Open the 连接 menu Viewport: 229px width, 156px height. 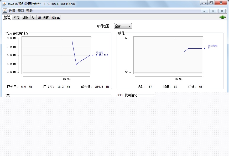(12, 11)
